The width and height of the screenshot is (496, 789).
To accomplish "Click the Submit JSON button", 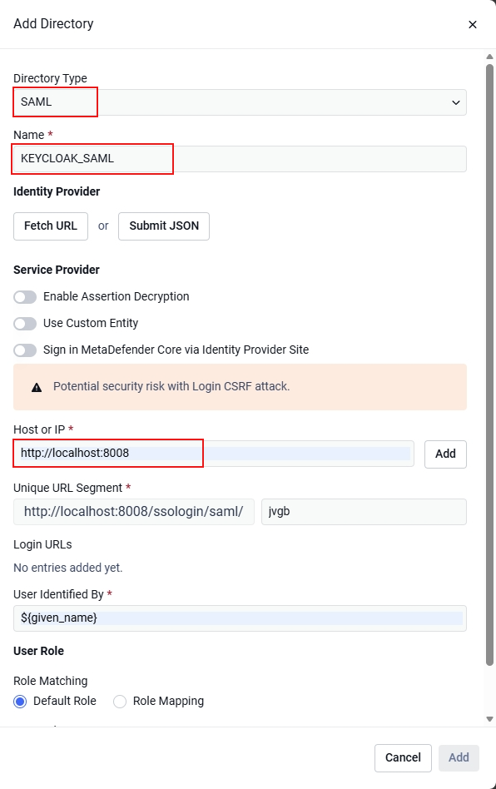I will [x=164, y=226].
